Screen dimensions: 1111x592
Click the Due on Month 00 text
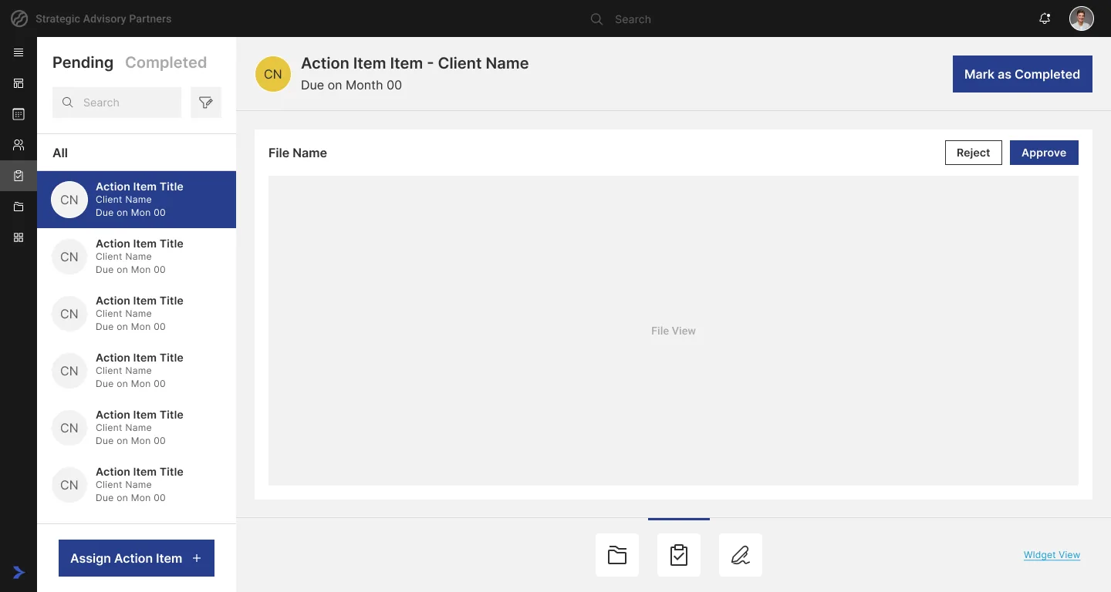pos(351,85)
